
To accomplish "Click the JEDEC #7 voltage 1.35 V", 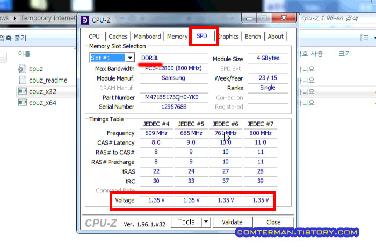I will pos(261,200).
